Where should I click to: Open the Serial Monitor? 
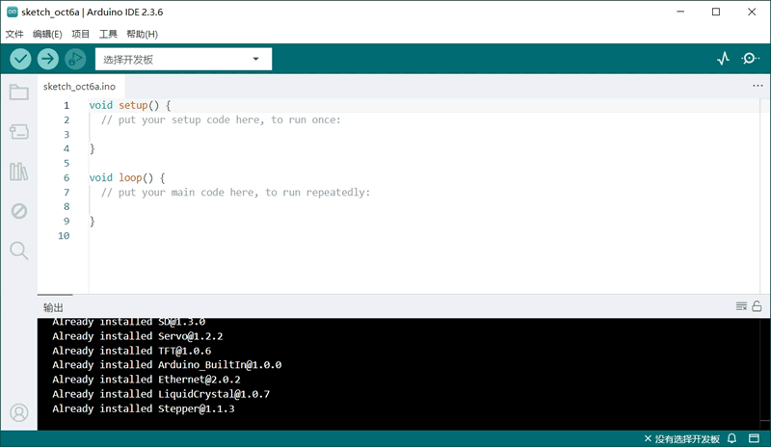(750, 59)
